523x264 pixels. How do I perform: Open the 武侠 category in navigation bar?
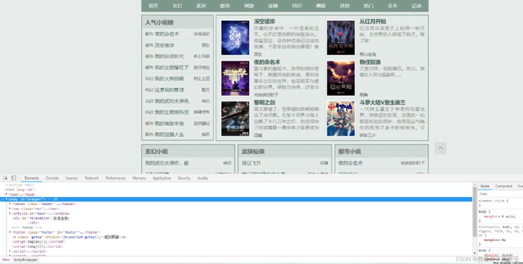click(201, 6)
